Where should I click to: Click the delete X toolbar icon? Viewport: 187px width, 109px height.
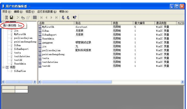click(x=18, y=18)
